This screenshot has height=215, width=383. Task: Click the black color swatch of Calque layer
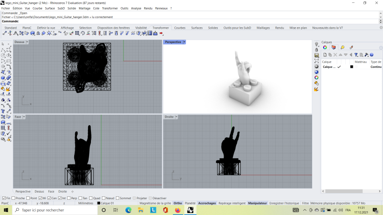pyautogui.click(x=351, y=67)
